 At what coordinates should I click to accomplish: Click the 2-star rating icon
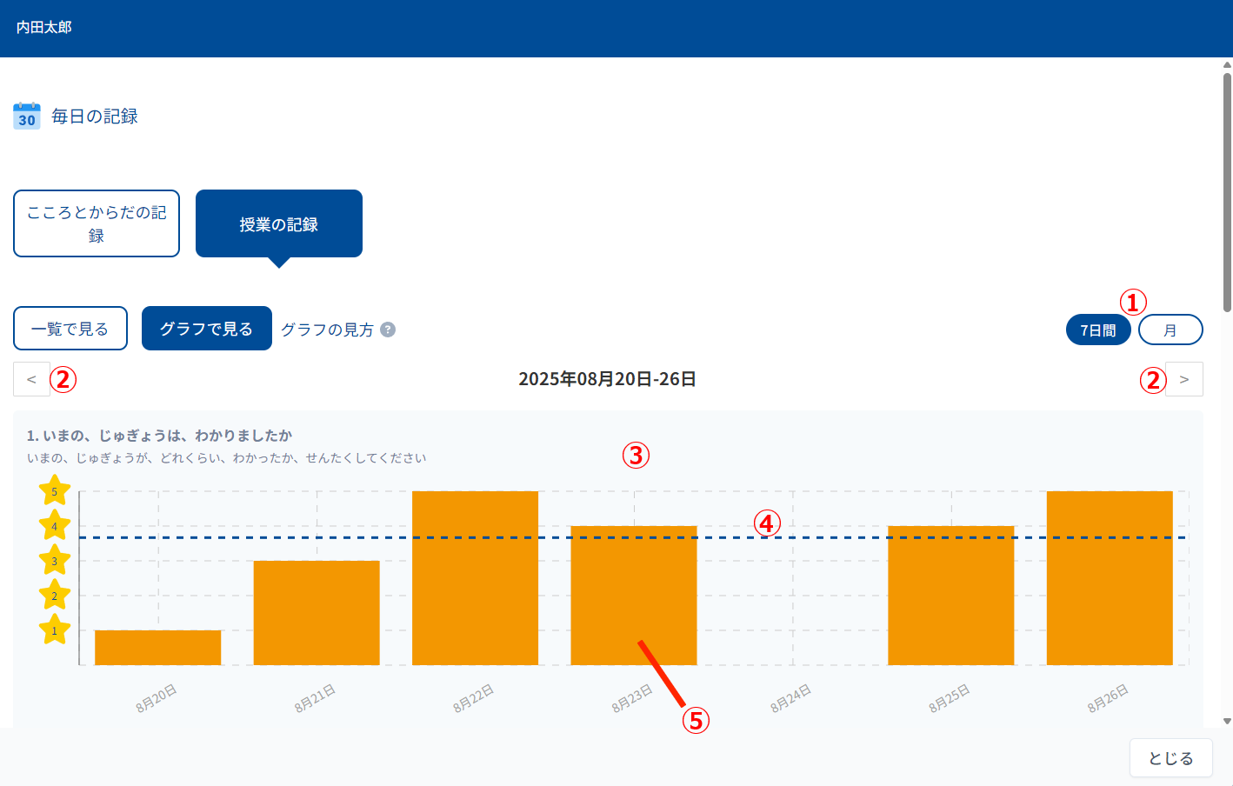point(55,596)
